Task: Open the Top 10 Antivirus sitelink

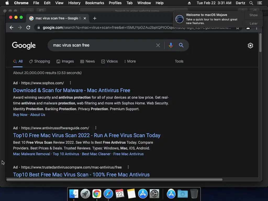Action: point(66,154)
